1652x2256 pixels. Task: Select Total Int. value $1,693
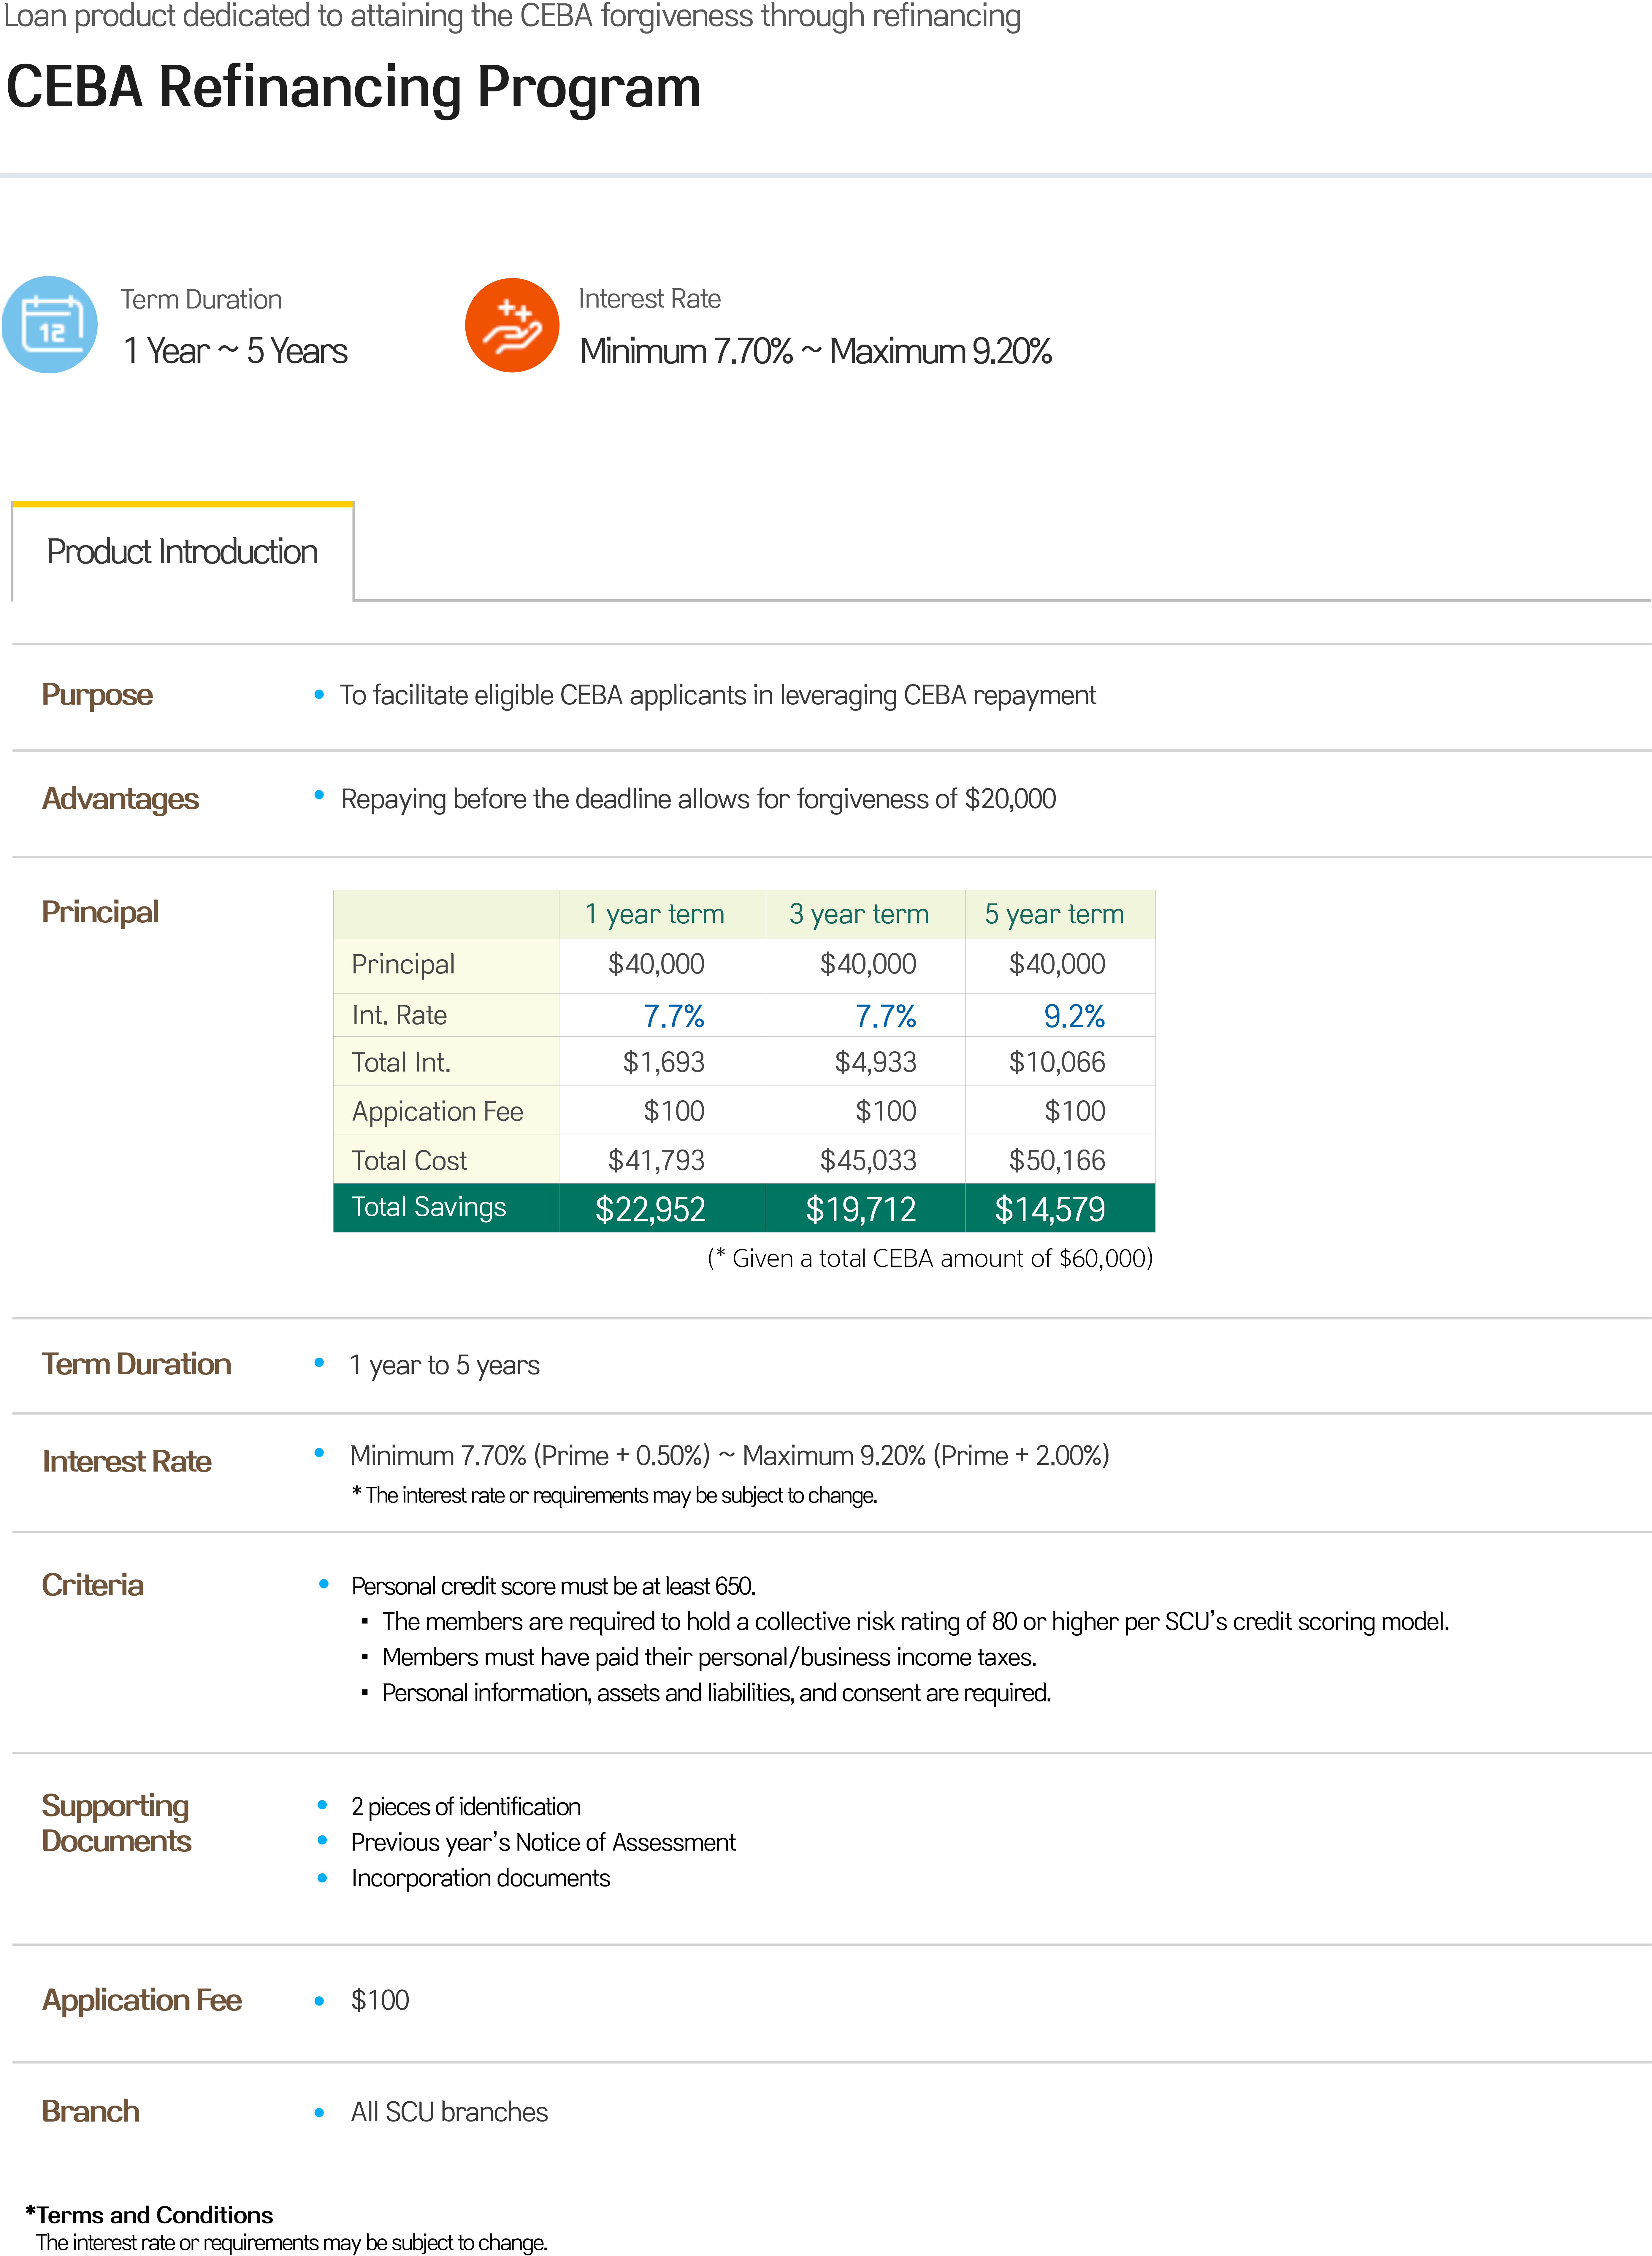[x=664, y=1062]
